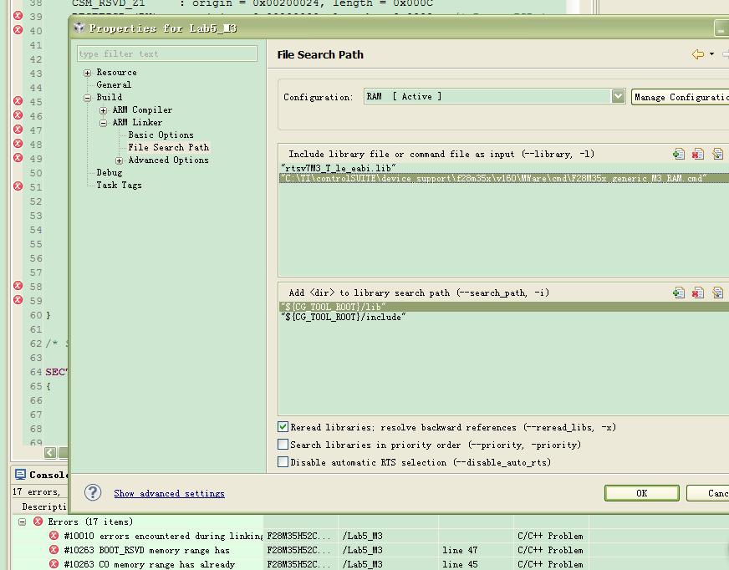Click the error marker on line 51
Viewport: 729px width, 570px height.
click(x=18, y=186)
